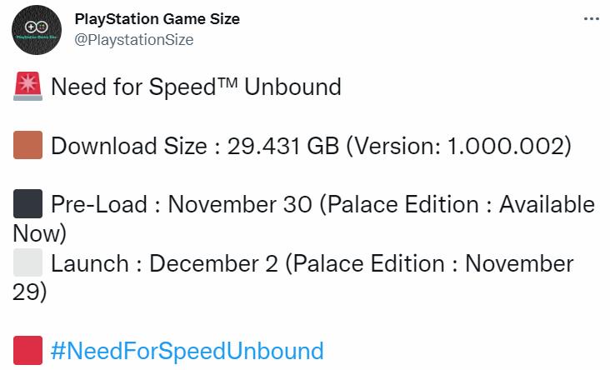The image size is (610, 370).
Task: Click the PlayStation Game Size display name
Action: 157,19
